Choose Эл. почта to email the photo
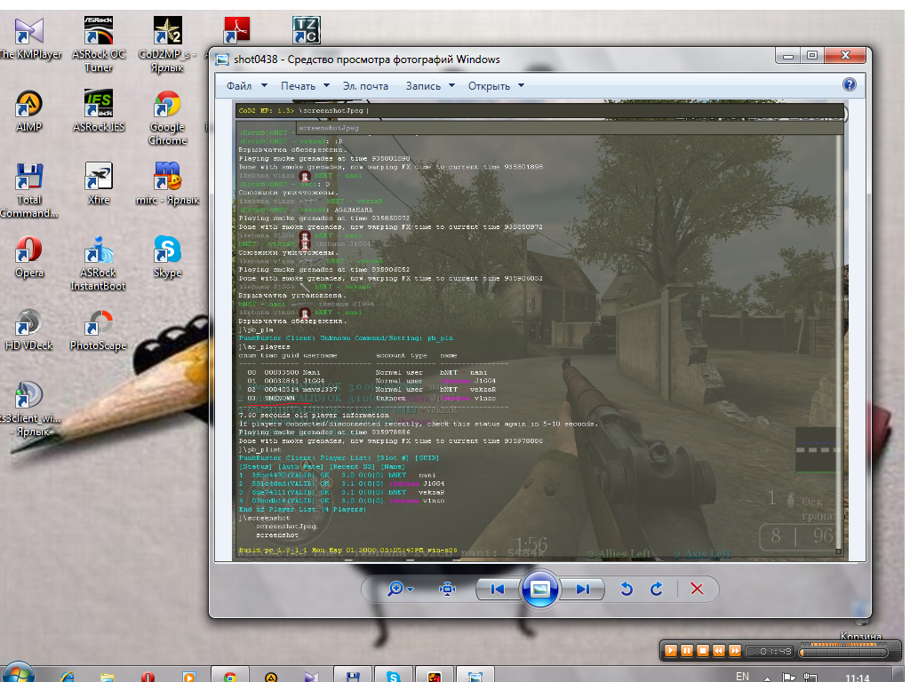Viewport: 910px width, 682px height. 365,86
